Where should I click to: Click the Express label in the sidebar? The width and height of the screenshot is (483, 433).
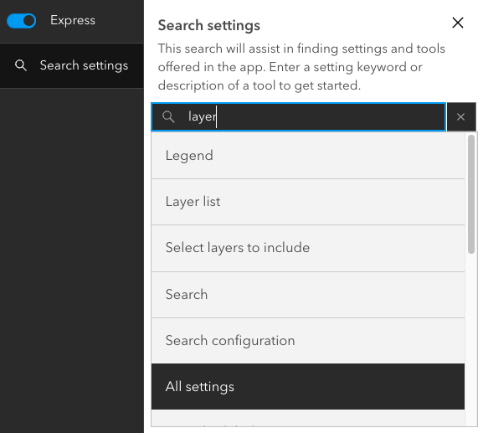coord(73,20)
